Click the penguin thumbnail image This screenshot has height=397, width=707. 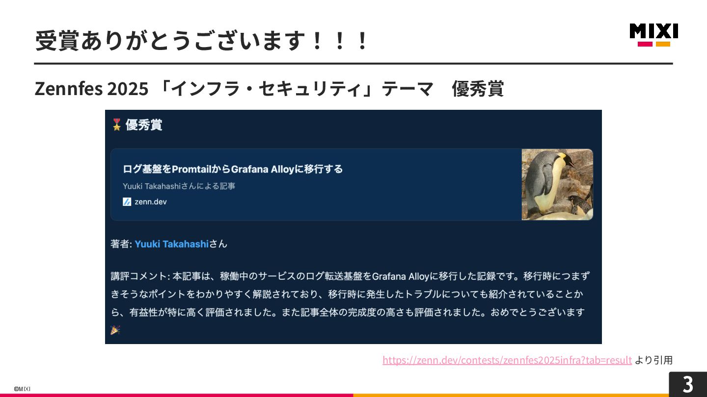coord(557,185)
